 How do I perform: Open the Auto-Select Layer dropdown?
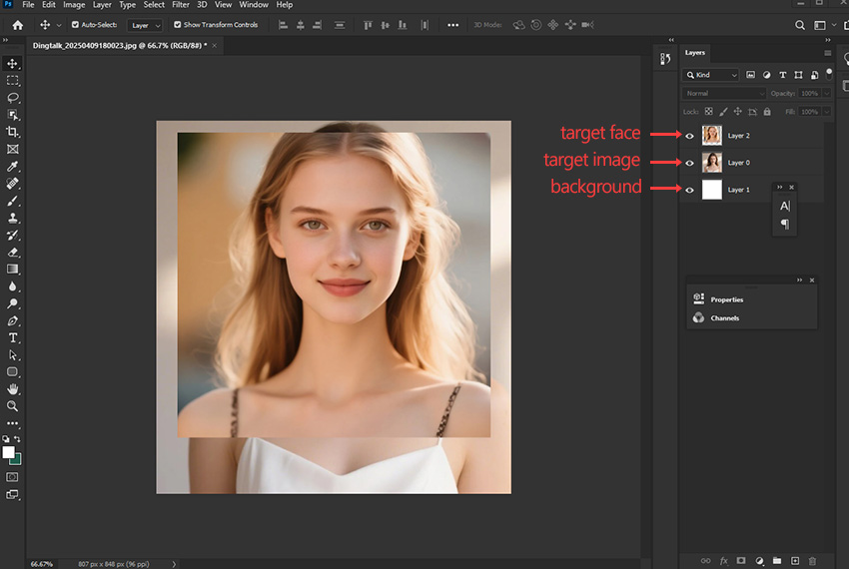point(145,25)
